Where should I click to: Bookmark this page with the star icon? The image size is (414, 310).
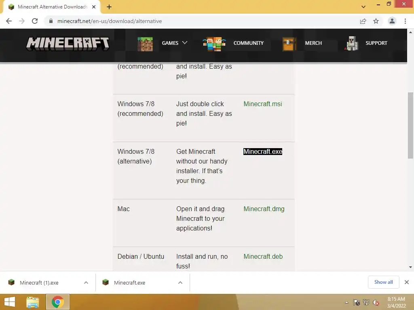(376, 21)
